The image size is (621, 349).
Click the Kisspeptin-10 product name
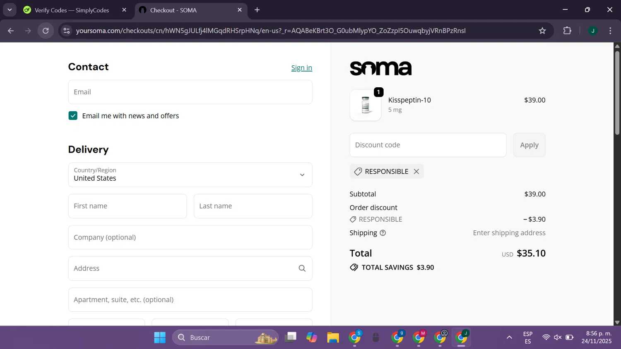point(409,100)
